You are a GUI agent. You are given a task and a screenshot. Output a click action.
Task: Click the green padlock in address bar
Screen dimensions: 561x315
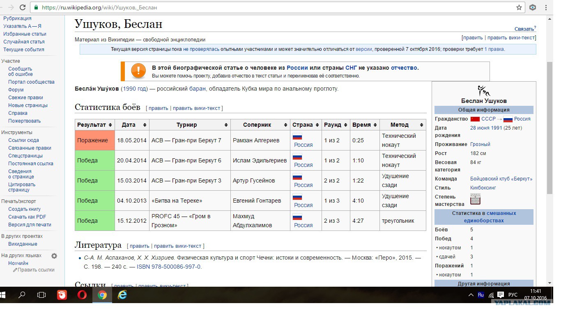point(37,7)
